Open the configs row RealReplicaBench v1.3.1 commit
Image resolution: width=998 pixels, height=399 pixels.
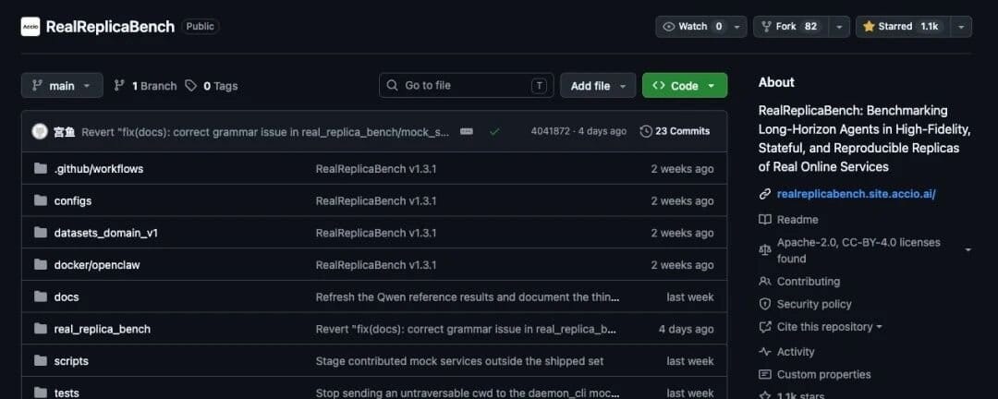[376, 200]
